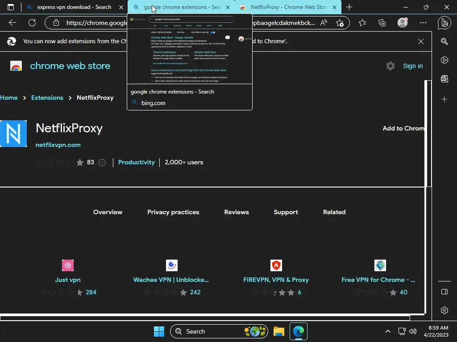This screenshot has width=457, height=342.
Task: Select the NetflixProxy Chrome Web Store tab
Action: [x=287, y=7]
